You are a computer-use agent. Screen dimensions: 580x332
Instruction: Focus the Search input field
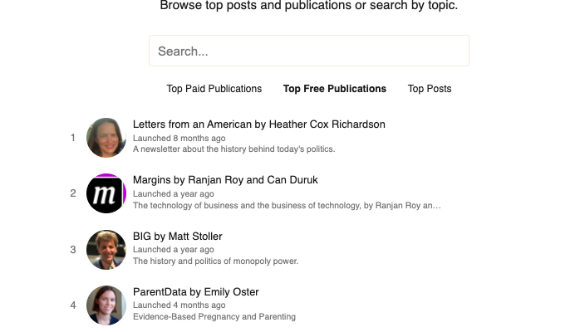(309, 51)
